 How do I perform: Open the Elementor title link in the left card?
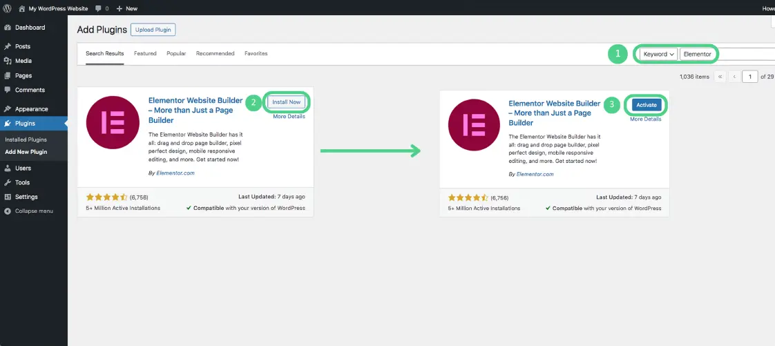[x=195, y=110]
